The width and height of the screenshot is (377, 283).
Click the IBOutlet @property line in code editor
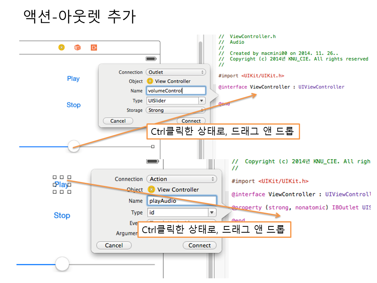point(301,207)
